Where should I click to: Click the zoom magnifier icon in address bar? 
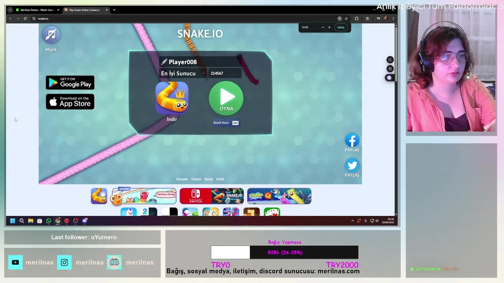[x=339, y=18]
